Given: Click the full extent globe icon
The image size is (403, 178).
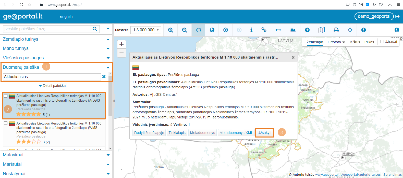Looking at the screenshot, I should click(212, 30).
